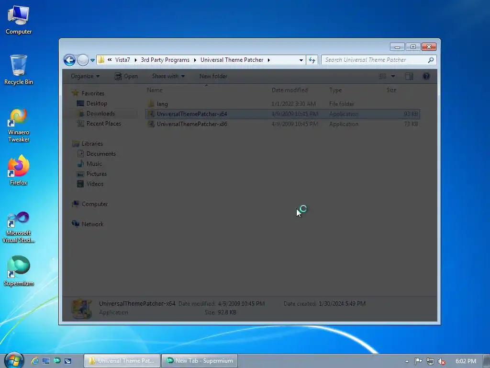This screenshot has height=368, width=490.
Task: Click the address bar Refresh button
Action: pos(312,60)
